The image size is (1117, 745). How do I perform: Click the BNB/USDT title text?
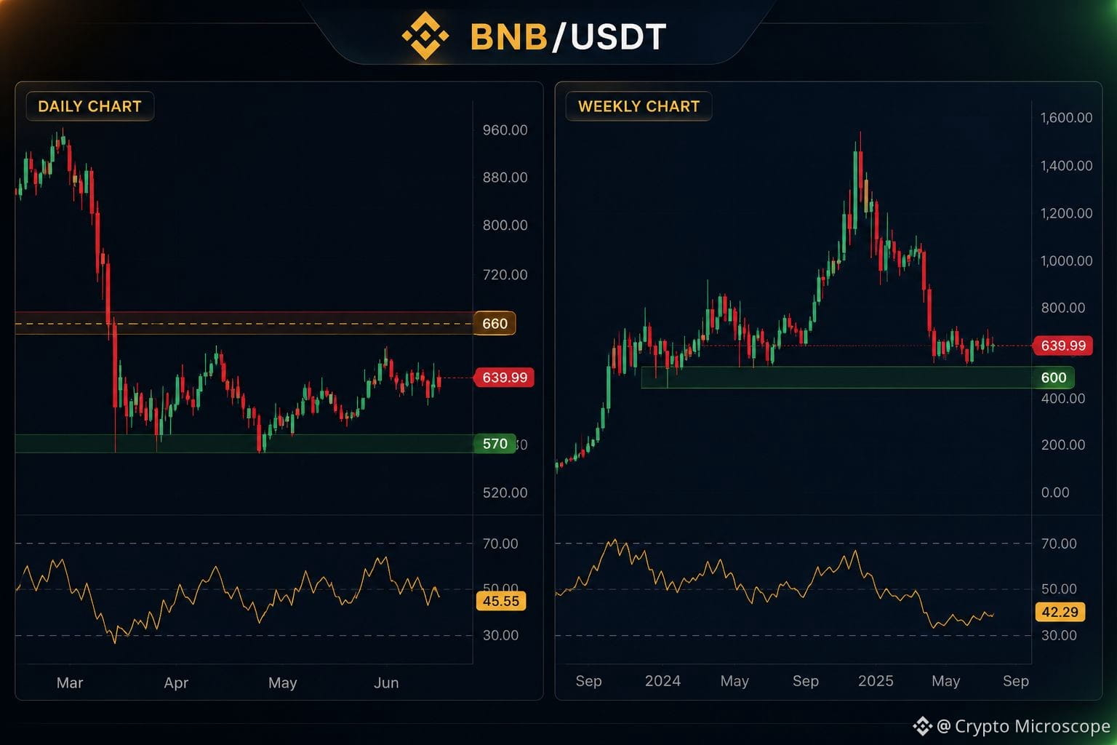(x=568, y=37)
